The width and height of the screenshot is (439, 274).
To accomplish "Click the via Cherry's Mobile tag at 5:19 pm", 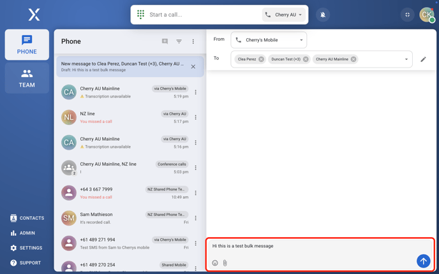I will click(170, 89).
